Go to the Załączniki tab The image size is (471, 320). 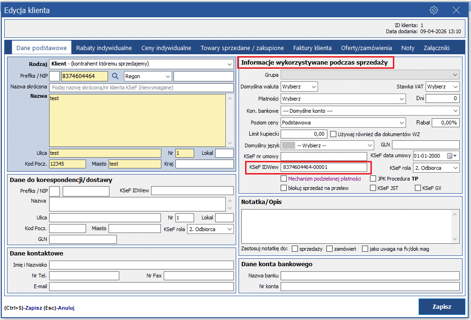(x=436, y=48)
